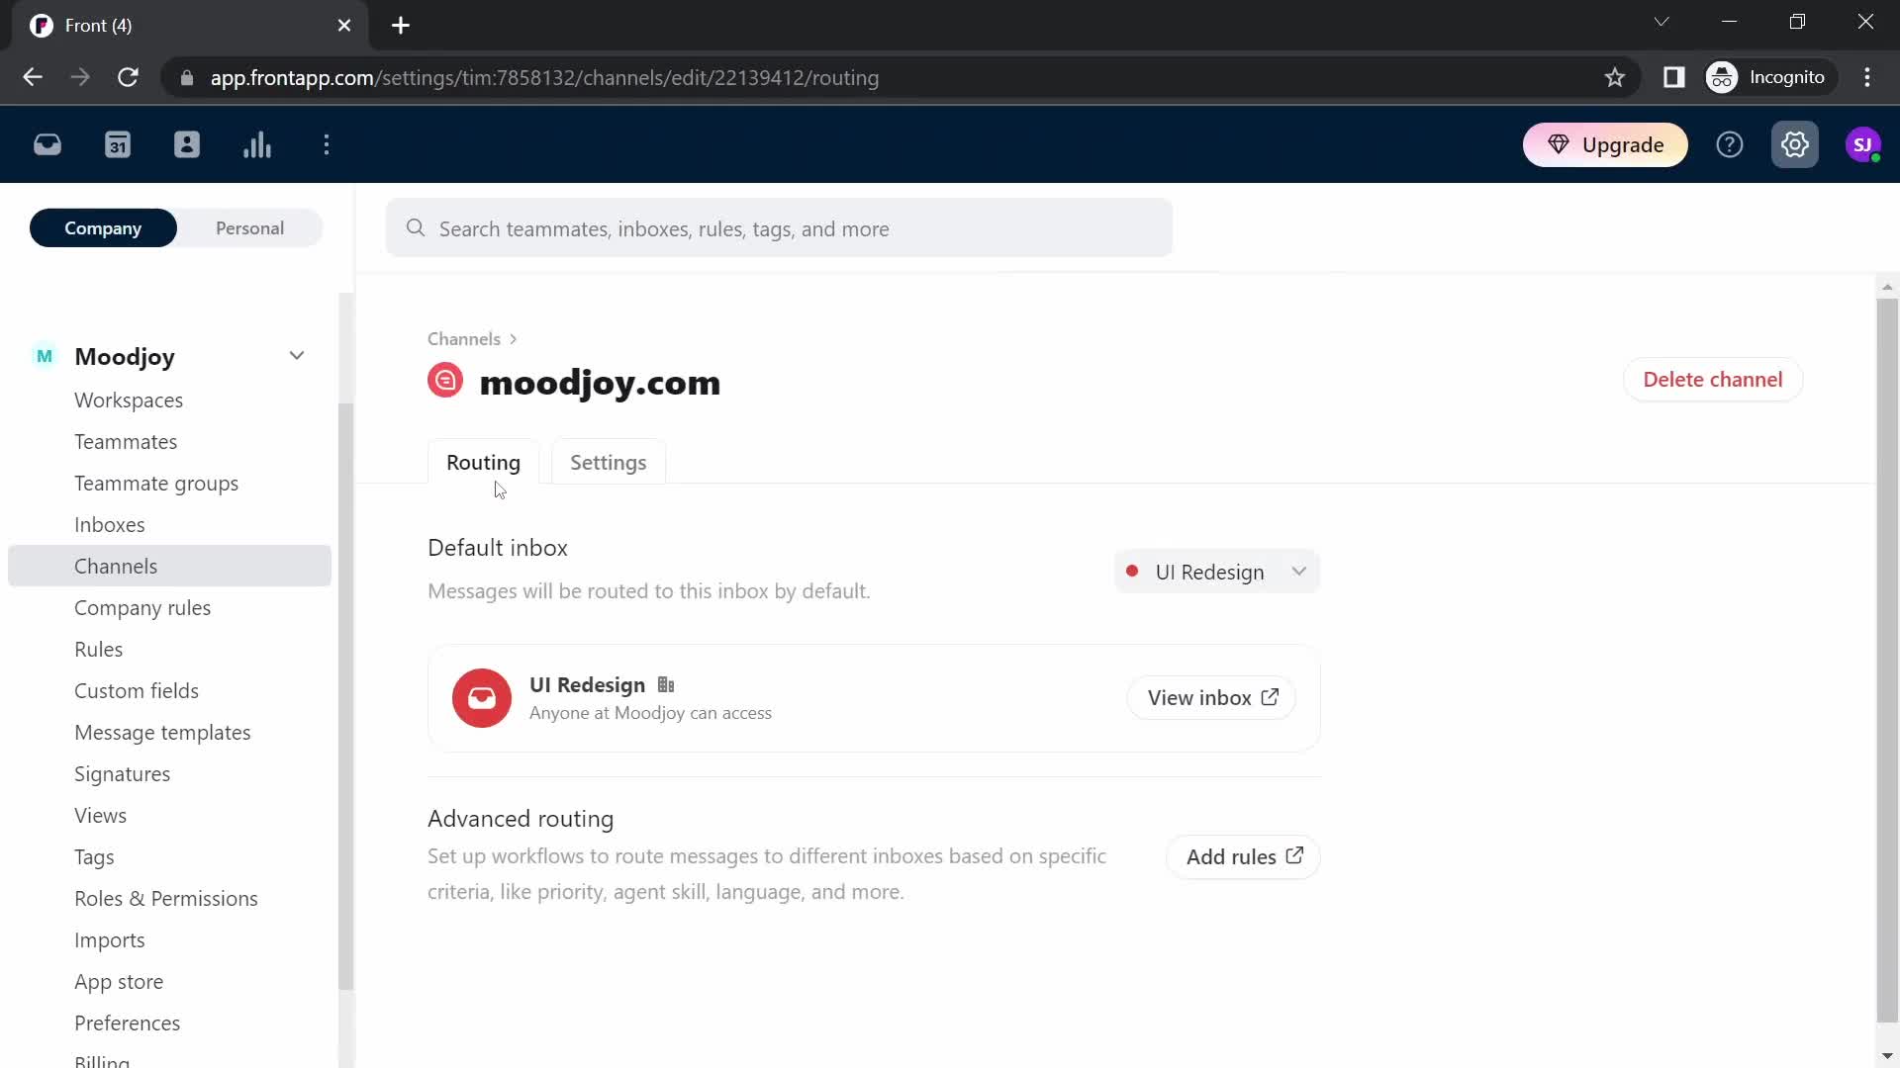Bookmark page with the star icon

tap(1615, 77)
